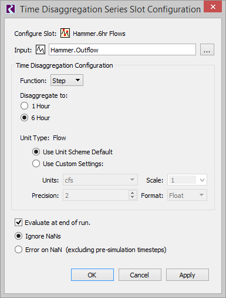
Task: Click the RiverWare app icon in title bar
Action: (11, 9)
